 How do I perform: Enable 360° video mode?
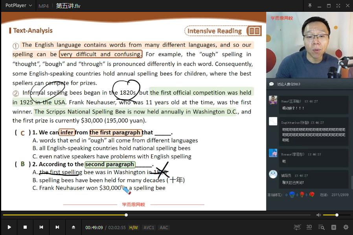click(x=297, y=227)
